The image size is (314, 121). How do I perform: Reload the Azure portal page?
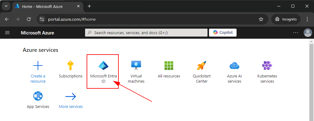[x=29, y=19]
